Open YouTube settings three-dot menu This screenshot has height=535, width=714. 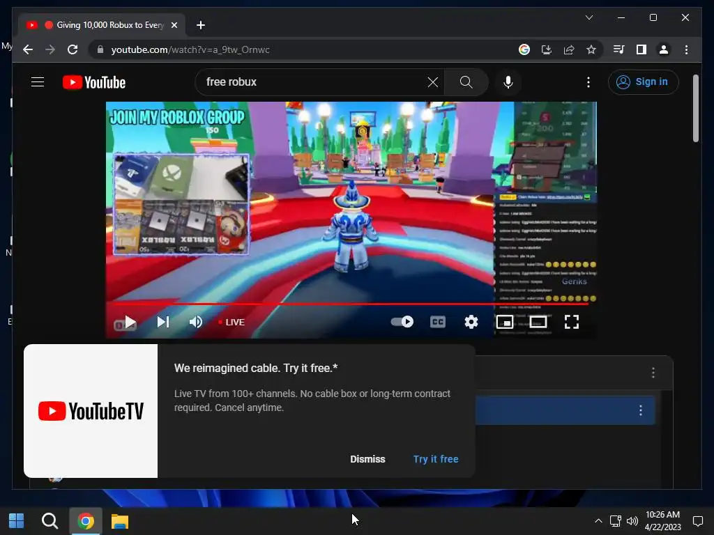[588, 82]
